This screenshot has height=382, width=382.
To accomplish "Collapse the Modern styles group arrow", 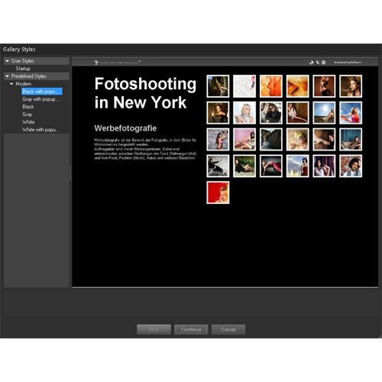I will [x=11, y=84].
